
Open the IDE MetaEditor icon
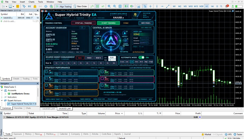[29, 6]
